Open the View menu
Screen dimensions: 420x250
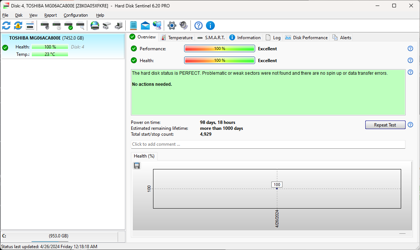coord(33,15)
